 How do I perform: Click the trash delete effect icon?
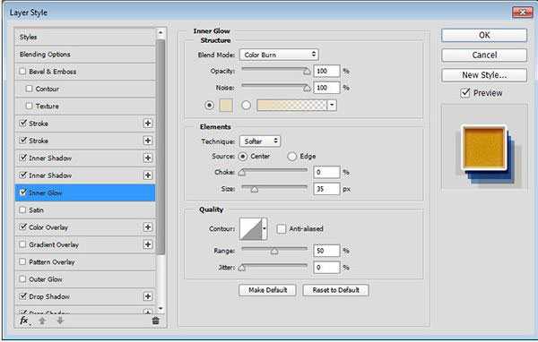pyautogui.click(x=155, y=321)
